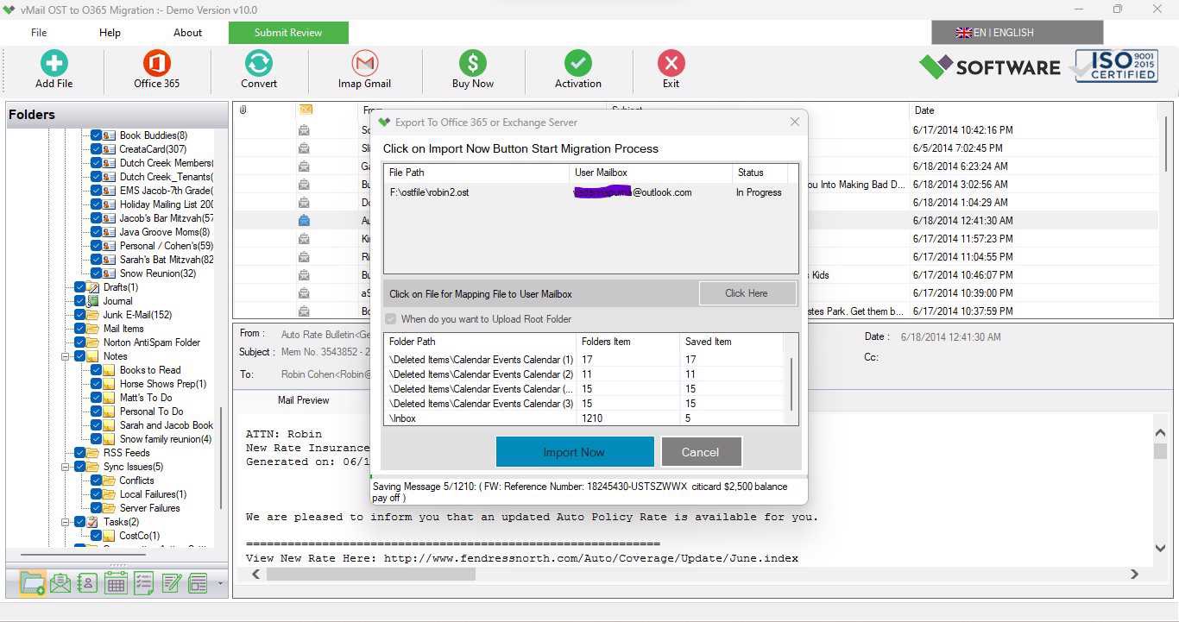Uncheck the CreataCard folder checkbox

96,149
